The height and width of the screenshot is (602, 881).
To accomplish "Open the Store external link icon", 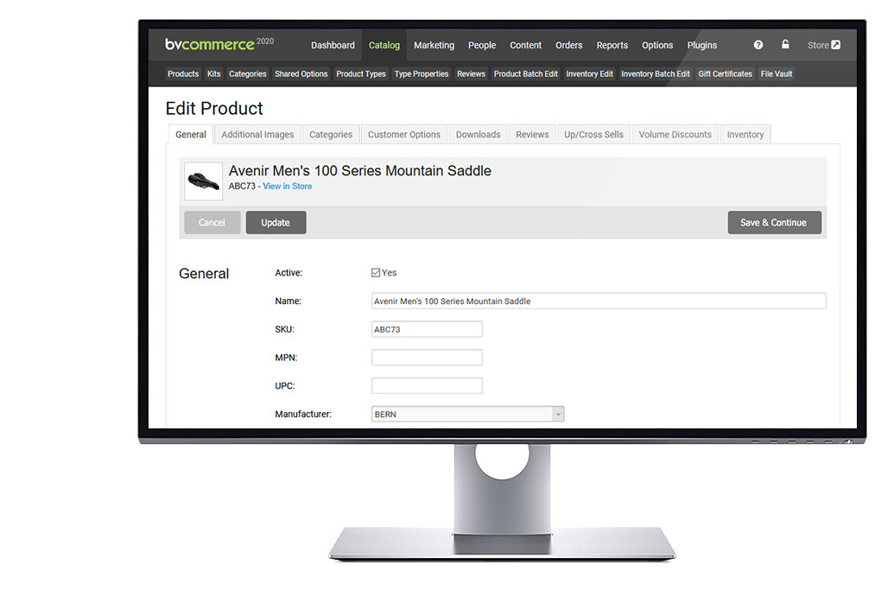I will click(834, 45).
